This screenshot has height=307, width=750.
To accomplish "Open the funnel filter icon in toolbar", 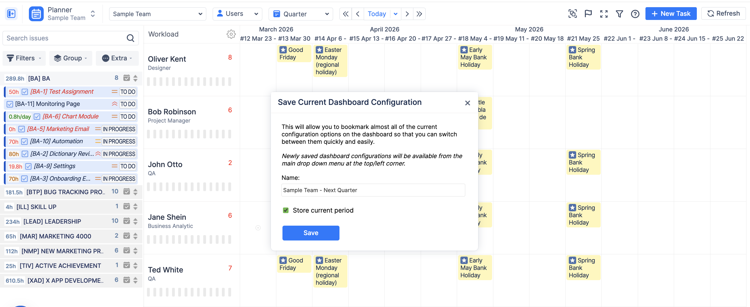I will click(x=619, y=14).
